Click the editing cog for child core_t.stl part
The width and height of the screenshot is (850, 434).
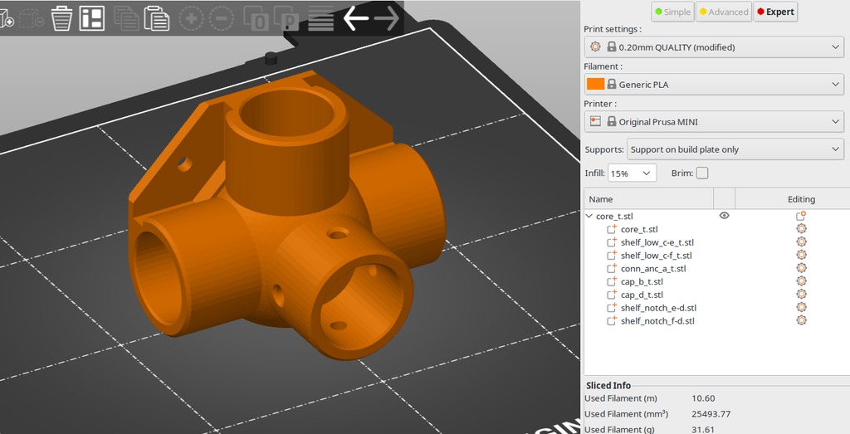point(801,229)
